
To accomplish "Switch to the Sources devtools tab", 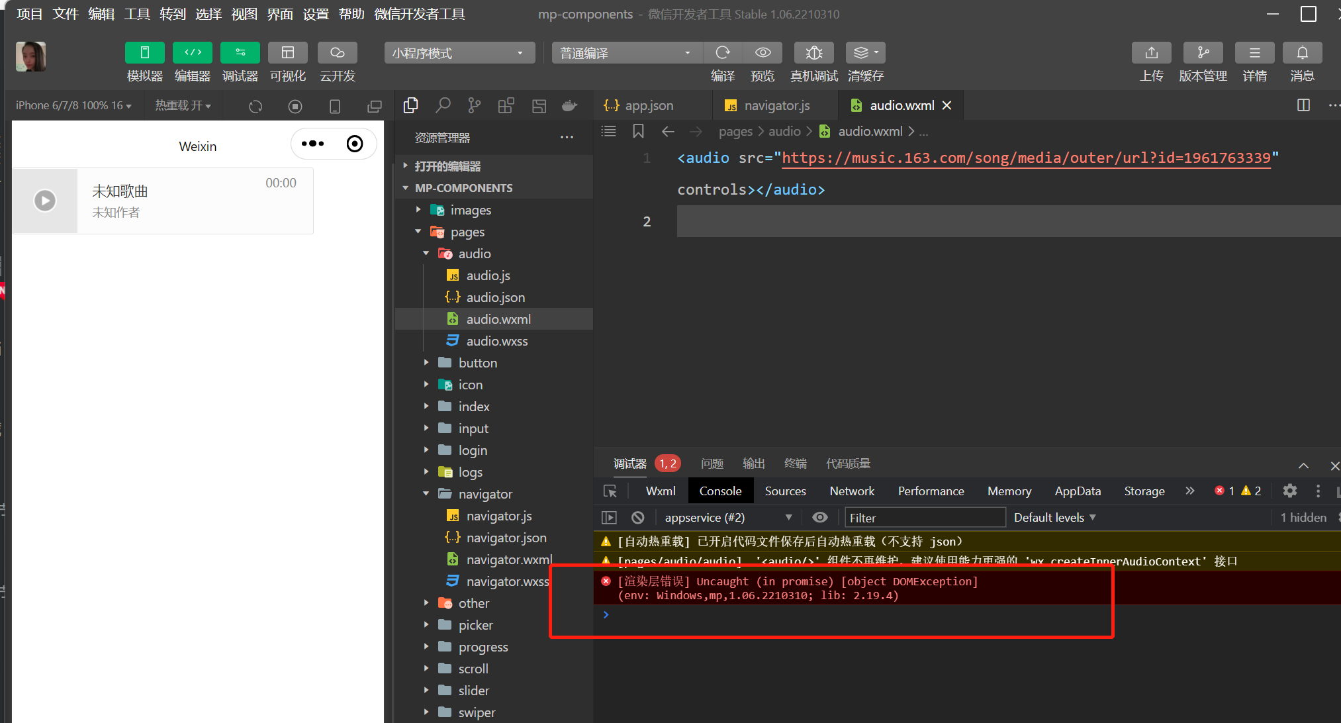I will click(785, 491).
